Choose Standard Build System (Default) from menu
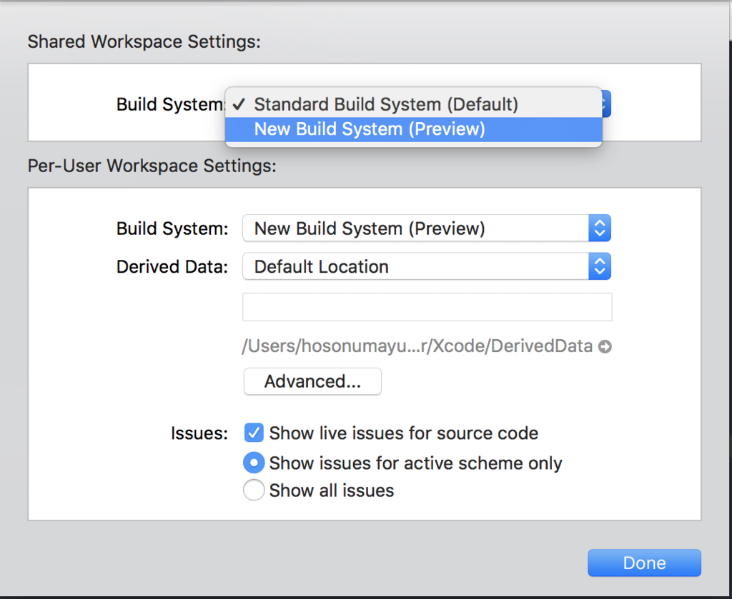Viewport: 732px width, 599px height. tap(386, 104)
